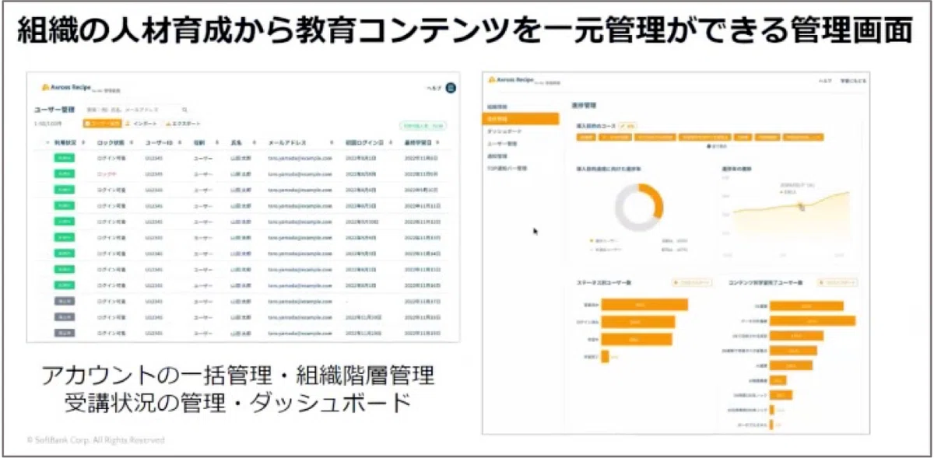This screenshot has width=934, height=458.
Task: Click the top bar in ステータス別ユーザー数 chart
Action: [644, 304]
